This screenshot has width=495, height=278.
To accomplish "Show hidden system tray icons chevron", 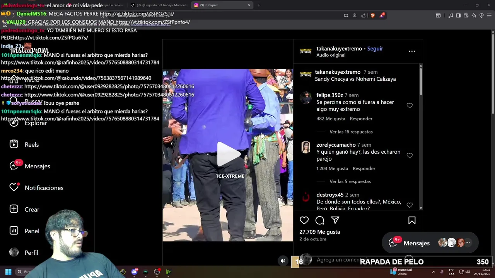I will click(x=433, y=272).
